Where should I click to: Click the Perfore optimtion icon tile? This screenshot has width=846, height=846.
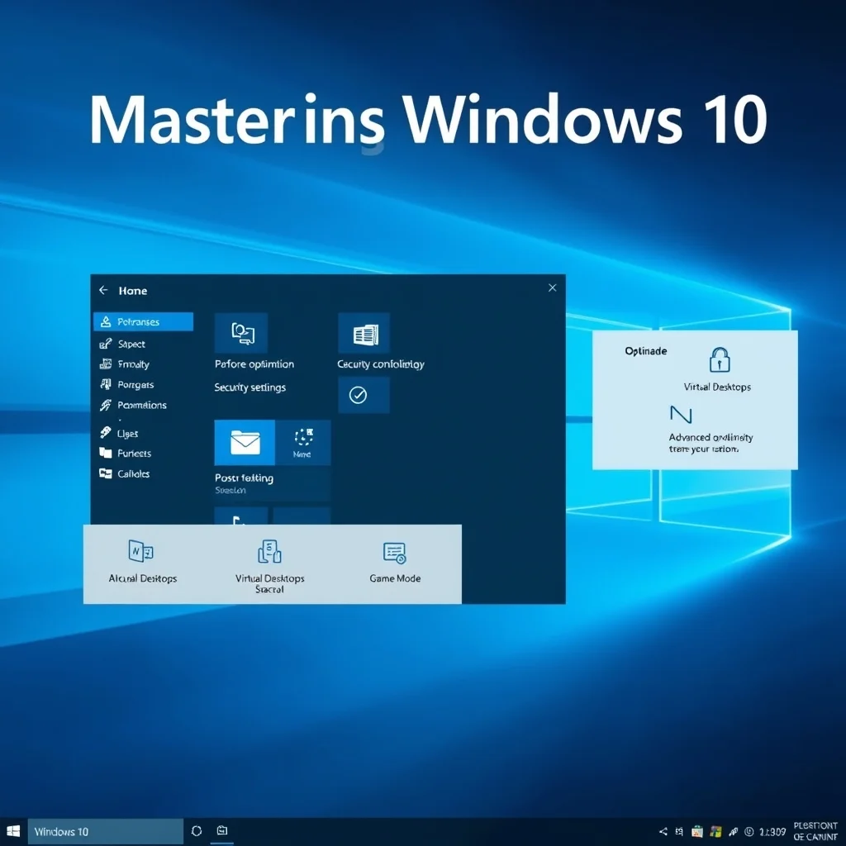click(x=241, y=334)
